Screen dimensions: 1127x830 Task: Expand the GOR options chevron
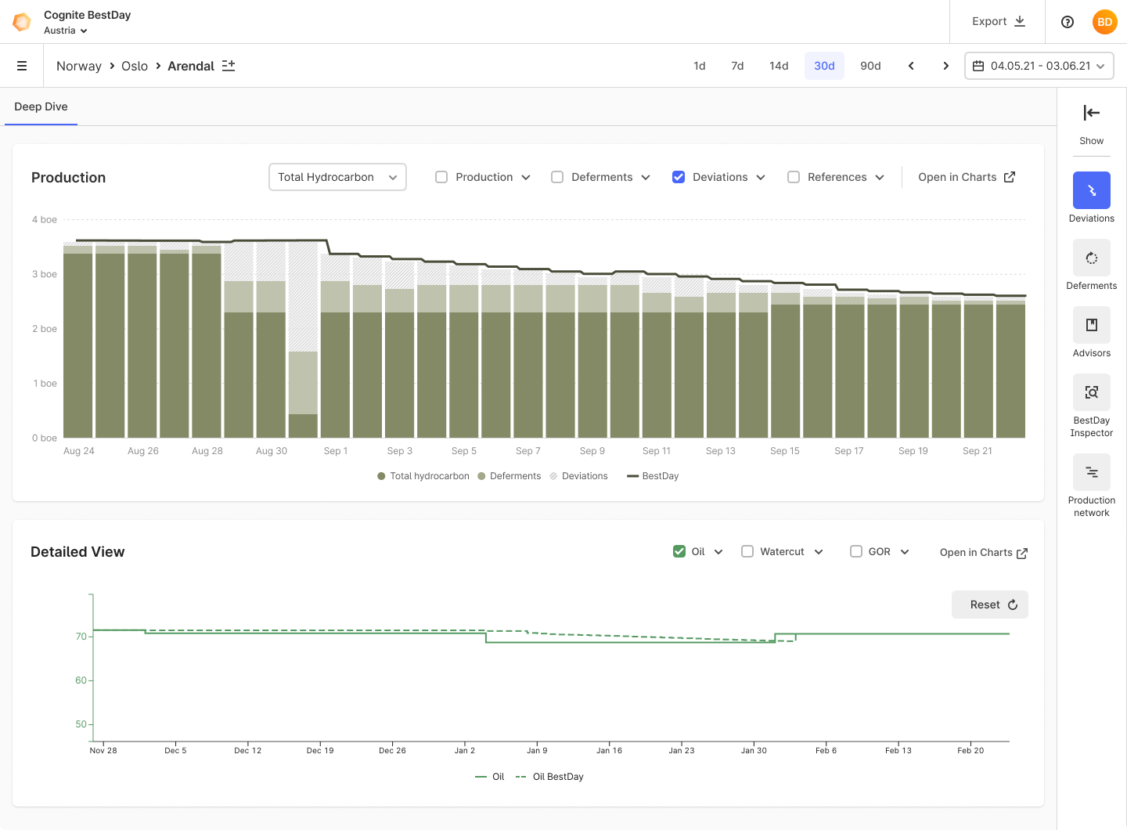coord(905,552)
